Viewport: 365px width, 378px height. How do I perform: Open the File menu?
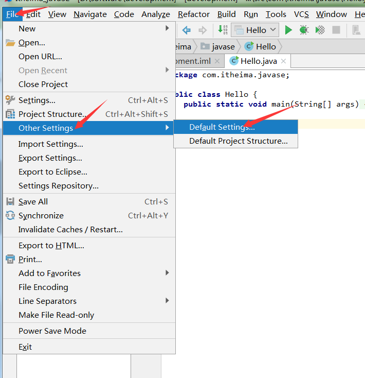click(x=12, y=14)
